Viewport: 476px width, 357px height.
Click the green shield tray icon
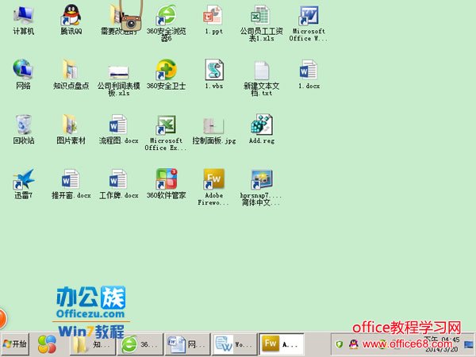[x=340, y=344]
